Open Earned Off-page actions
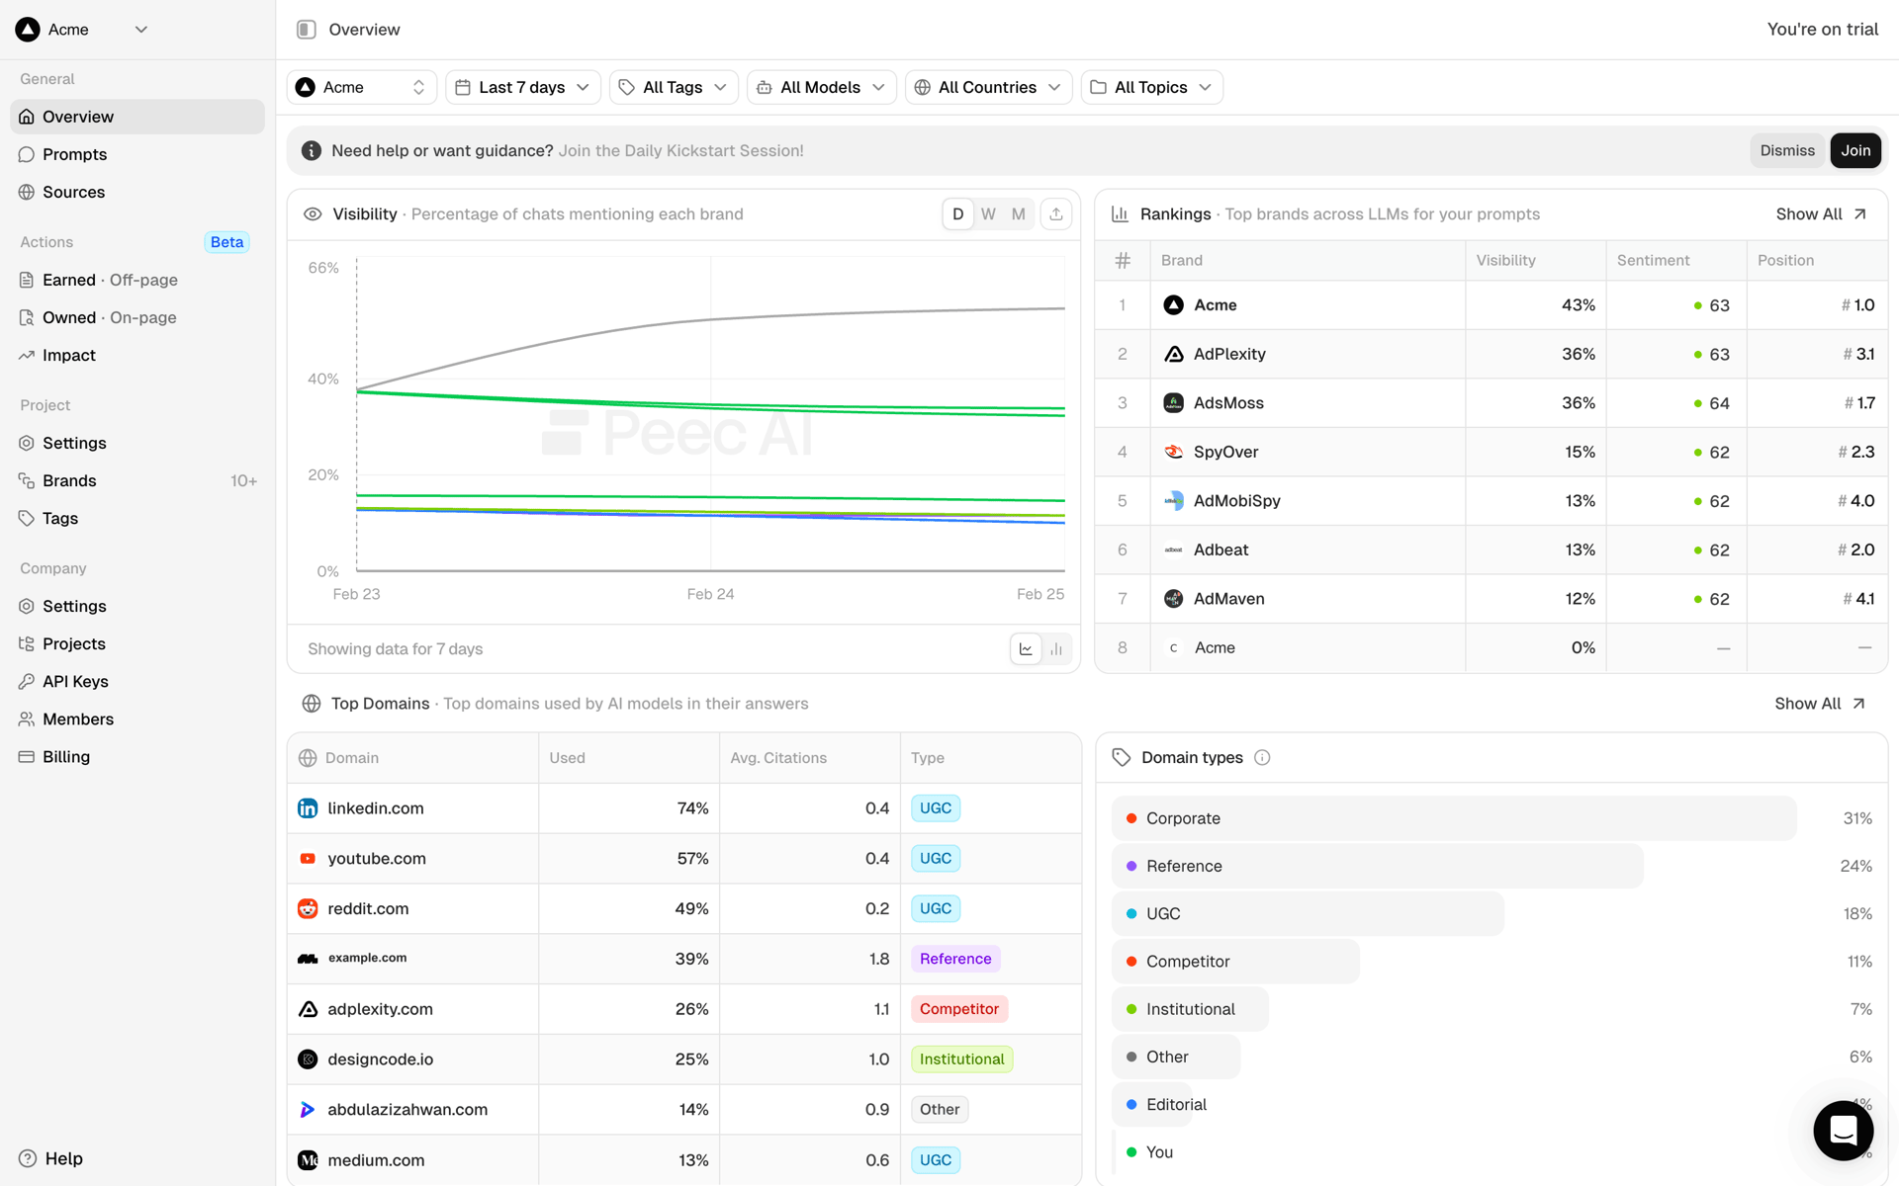This screenshot has width=1899, height=1186. coord(137,280)
